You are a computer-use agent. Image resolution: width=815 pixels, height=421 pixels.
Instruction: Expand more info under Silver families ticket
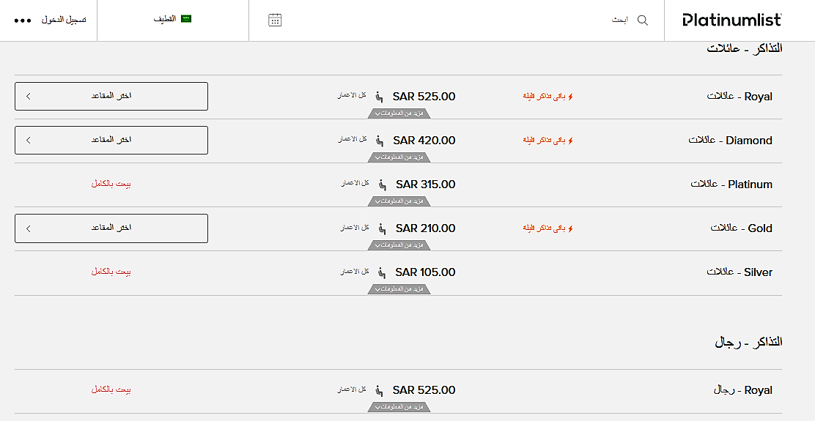(x=399, y=289)
